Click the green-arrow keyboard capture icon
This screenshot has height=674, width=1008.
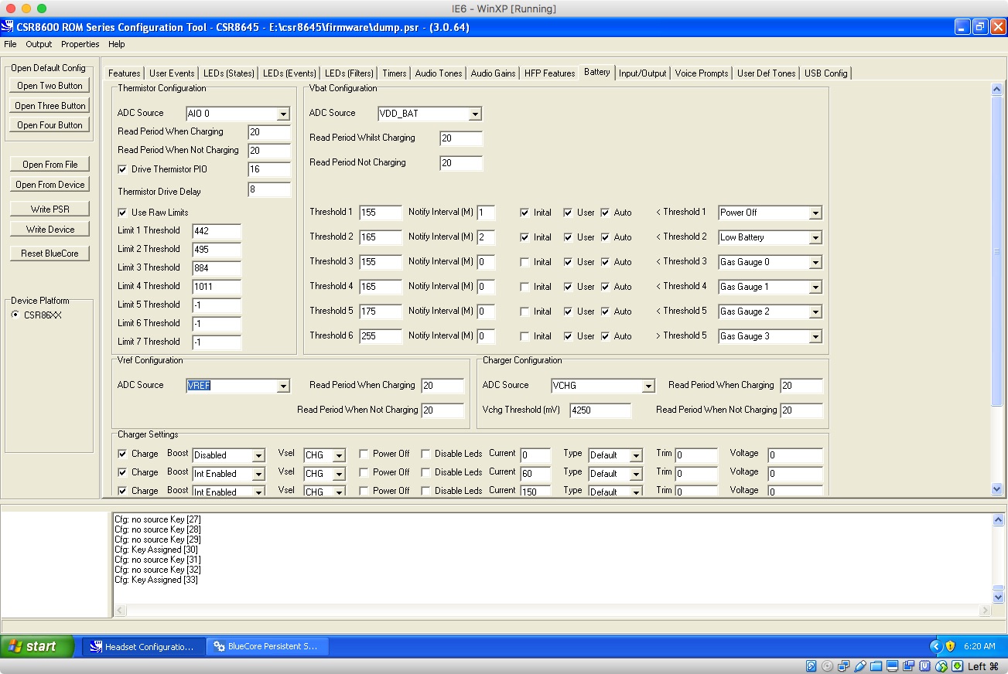(958, 665)
